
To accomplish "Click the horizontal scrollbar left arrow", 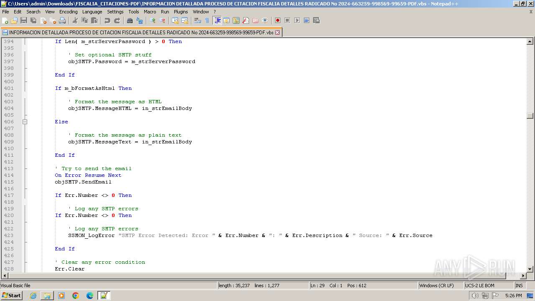I will pyautogui.click(x=5, y=276).
